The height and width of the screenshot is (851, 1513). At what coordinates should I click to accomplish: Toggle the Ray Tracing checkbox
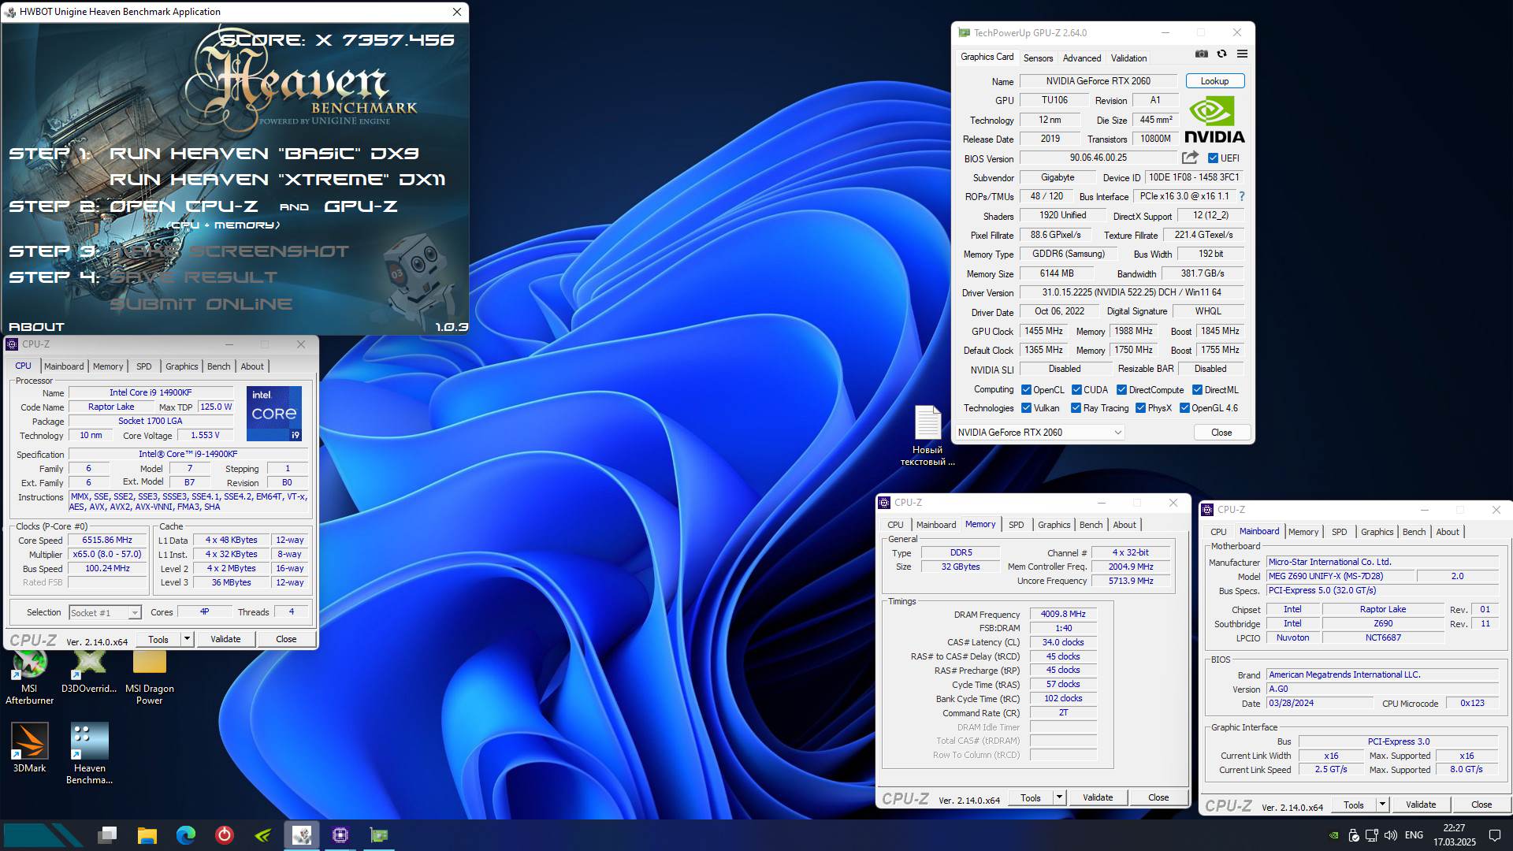(x=1076, y=408)
